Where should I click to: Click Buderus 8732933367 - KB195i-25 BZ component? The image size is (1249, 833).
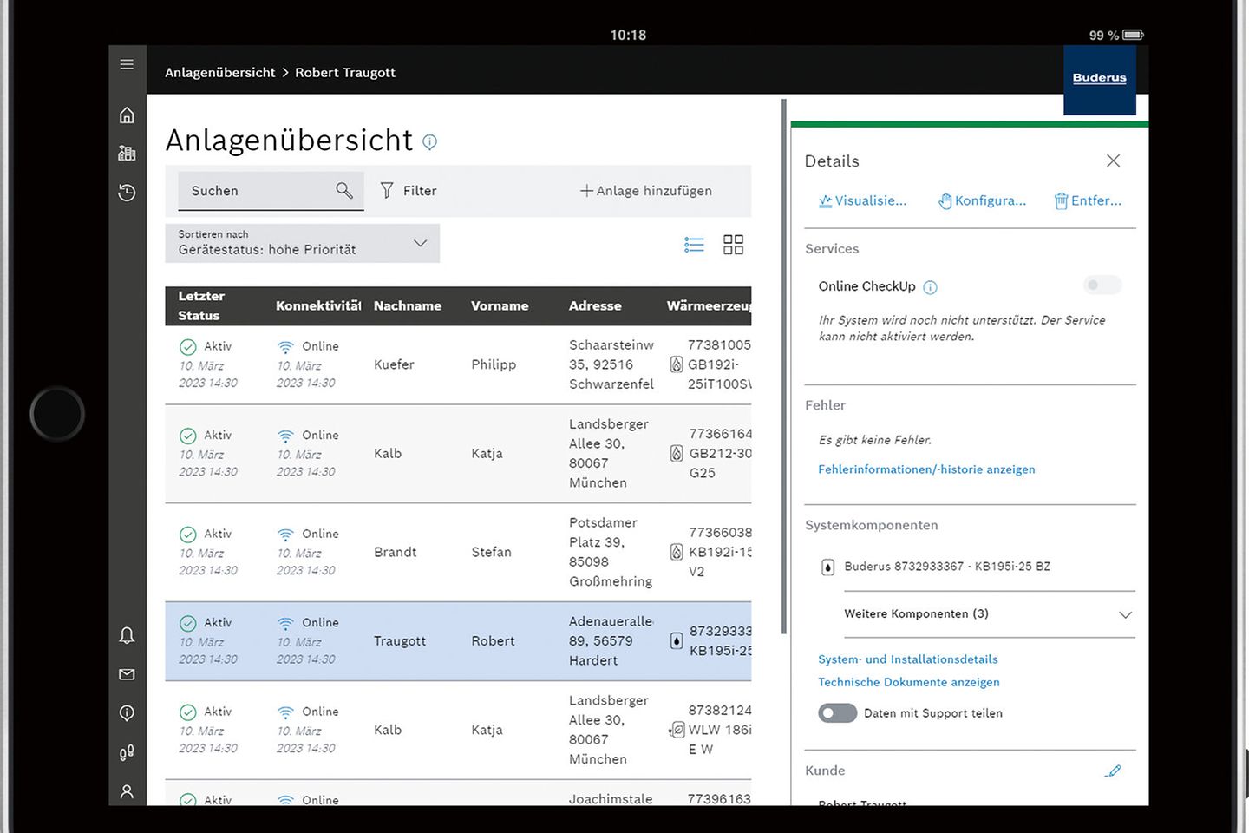947,567
